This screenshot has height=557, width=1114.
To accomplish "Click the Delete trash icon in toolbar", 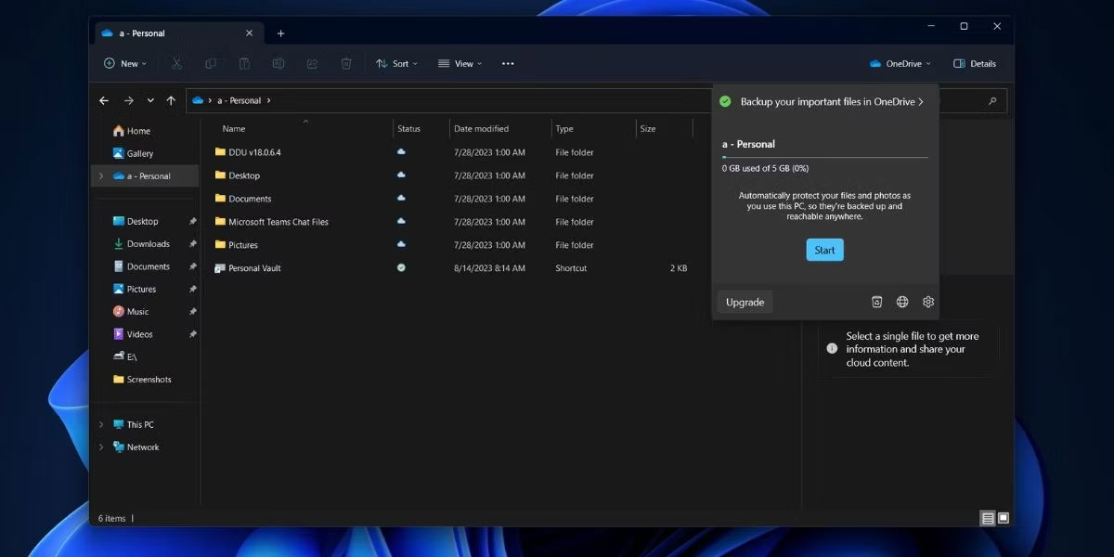I will pos(346,63).
